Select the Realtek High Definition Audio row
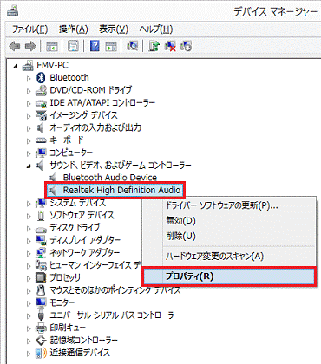This screenshot has width=321, height=364. pyautogui.click(x=115, y=190)
